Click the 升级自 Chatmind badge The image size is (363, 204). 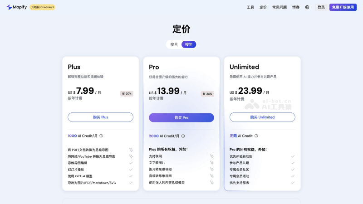click(x=42, y=7)
